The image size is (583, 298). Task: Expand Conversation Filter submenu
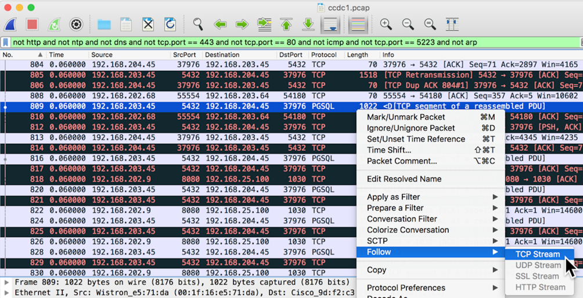pos(431,219)
